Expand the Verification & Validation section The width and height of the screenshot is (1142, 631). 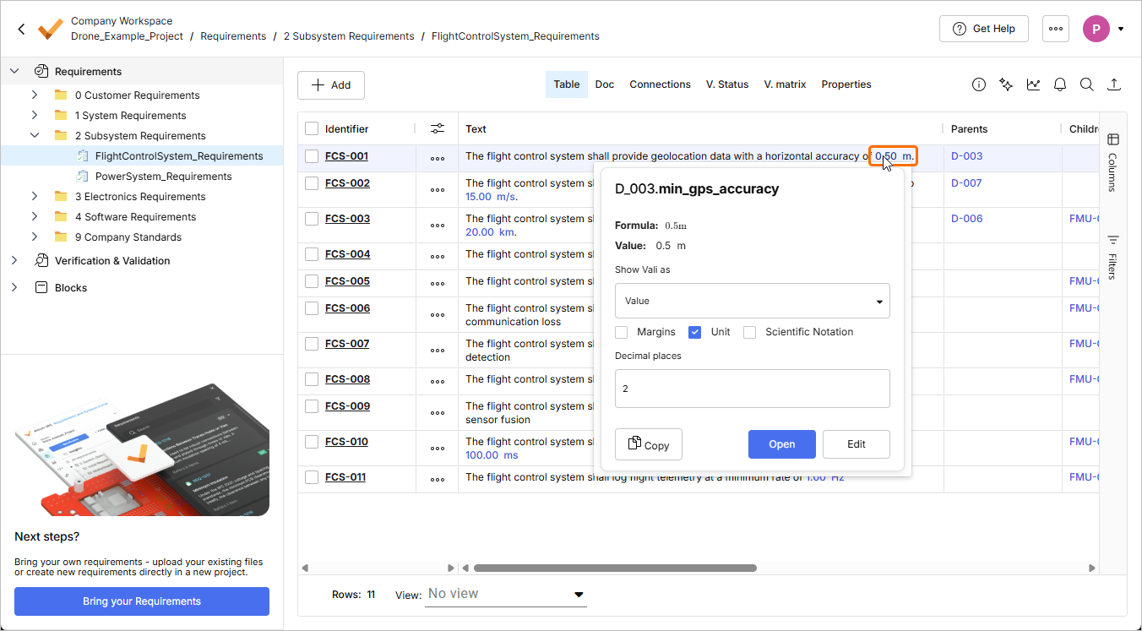[14, 261]
